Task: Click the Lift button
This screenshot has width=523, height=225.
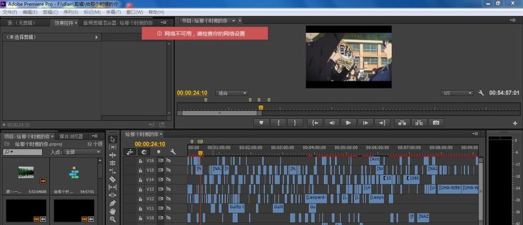Action: (x=402, y=123)
